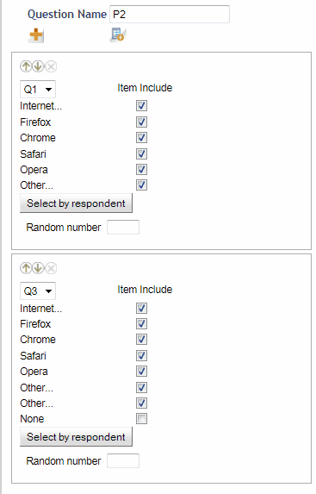Click the Random number field in Q3 block
This screenshot has height=494, width=316.
123,461
